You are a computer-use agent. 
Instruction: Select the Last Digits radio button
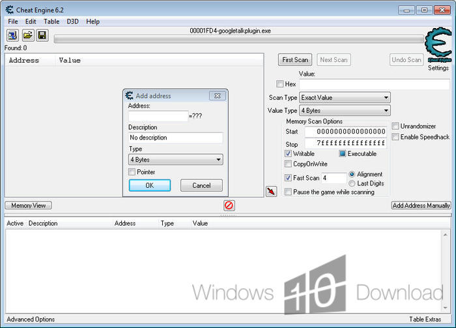click(352, 183)
